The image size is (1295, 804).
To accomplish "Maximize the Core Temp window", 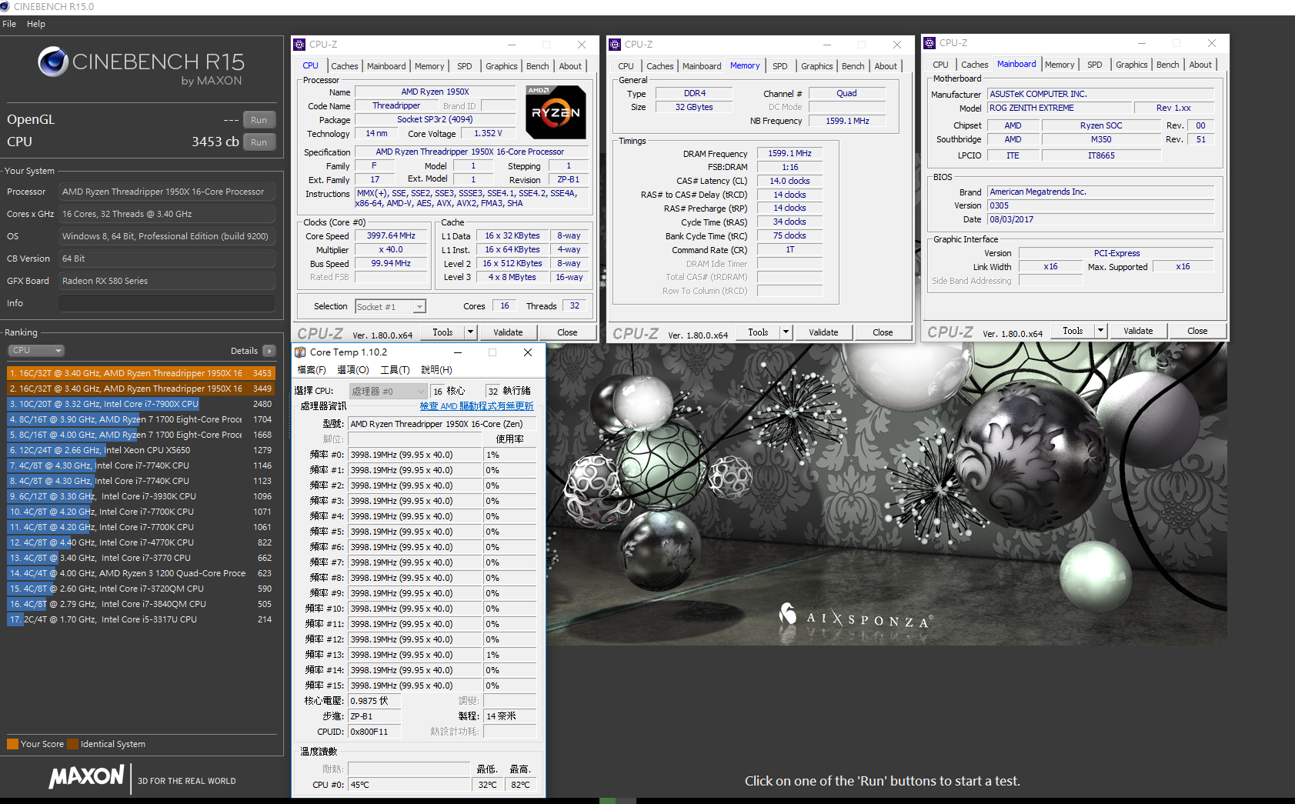I will [492, 352].
